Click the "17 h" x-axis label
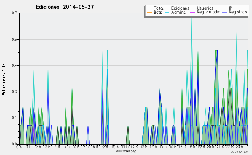 [x=182, y=147]
